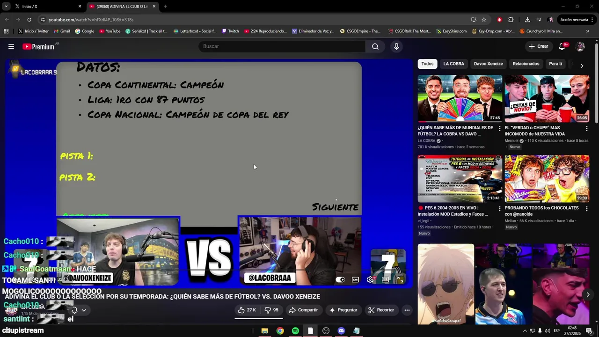Open options for PES 6 2004-2005 video
This screenshot has width=599, height=337.
tap(499, 209)
